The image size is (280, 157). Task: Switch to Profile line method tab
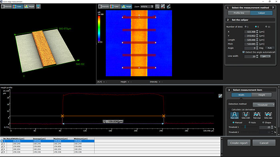click(x=239, y=13)
